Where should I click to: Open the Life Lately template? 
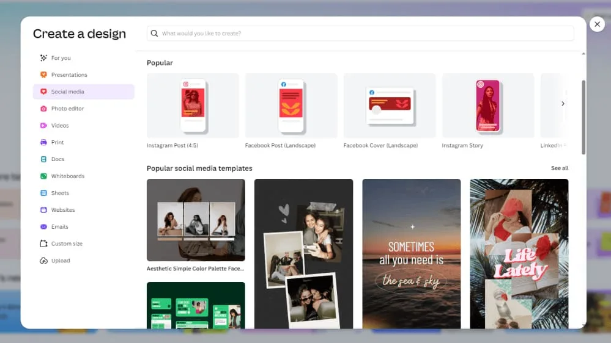tap(519, 253)
